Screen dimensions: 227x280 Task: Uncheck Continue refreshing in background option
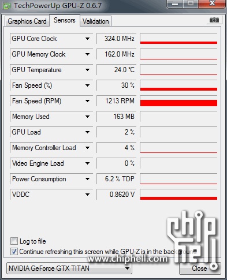point(14,251)
